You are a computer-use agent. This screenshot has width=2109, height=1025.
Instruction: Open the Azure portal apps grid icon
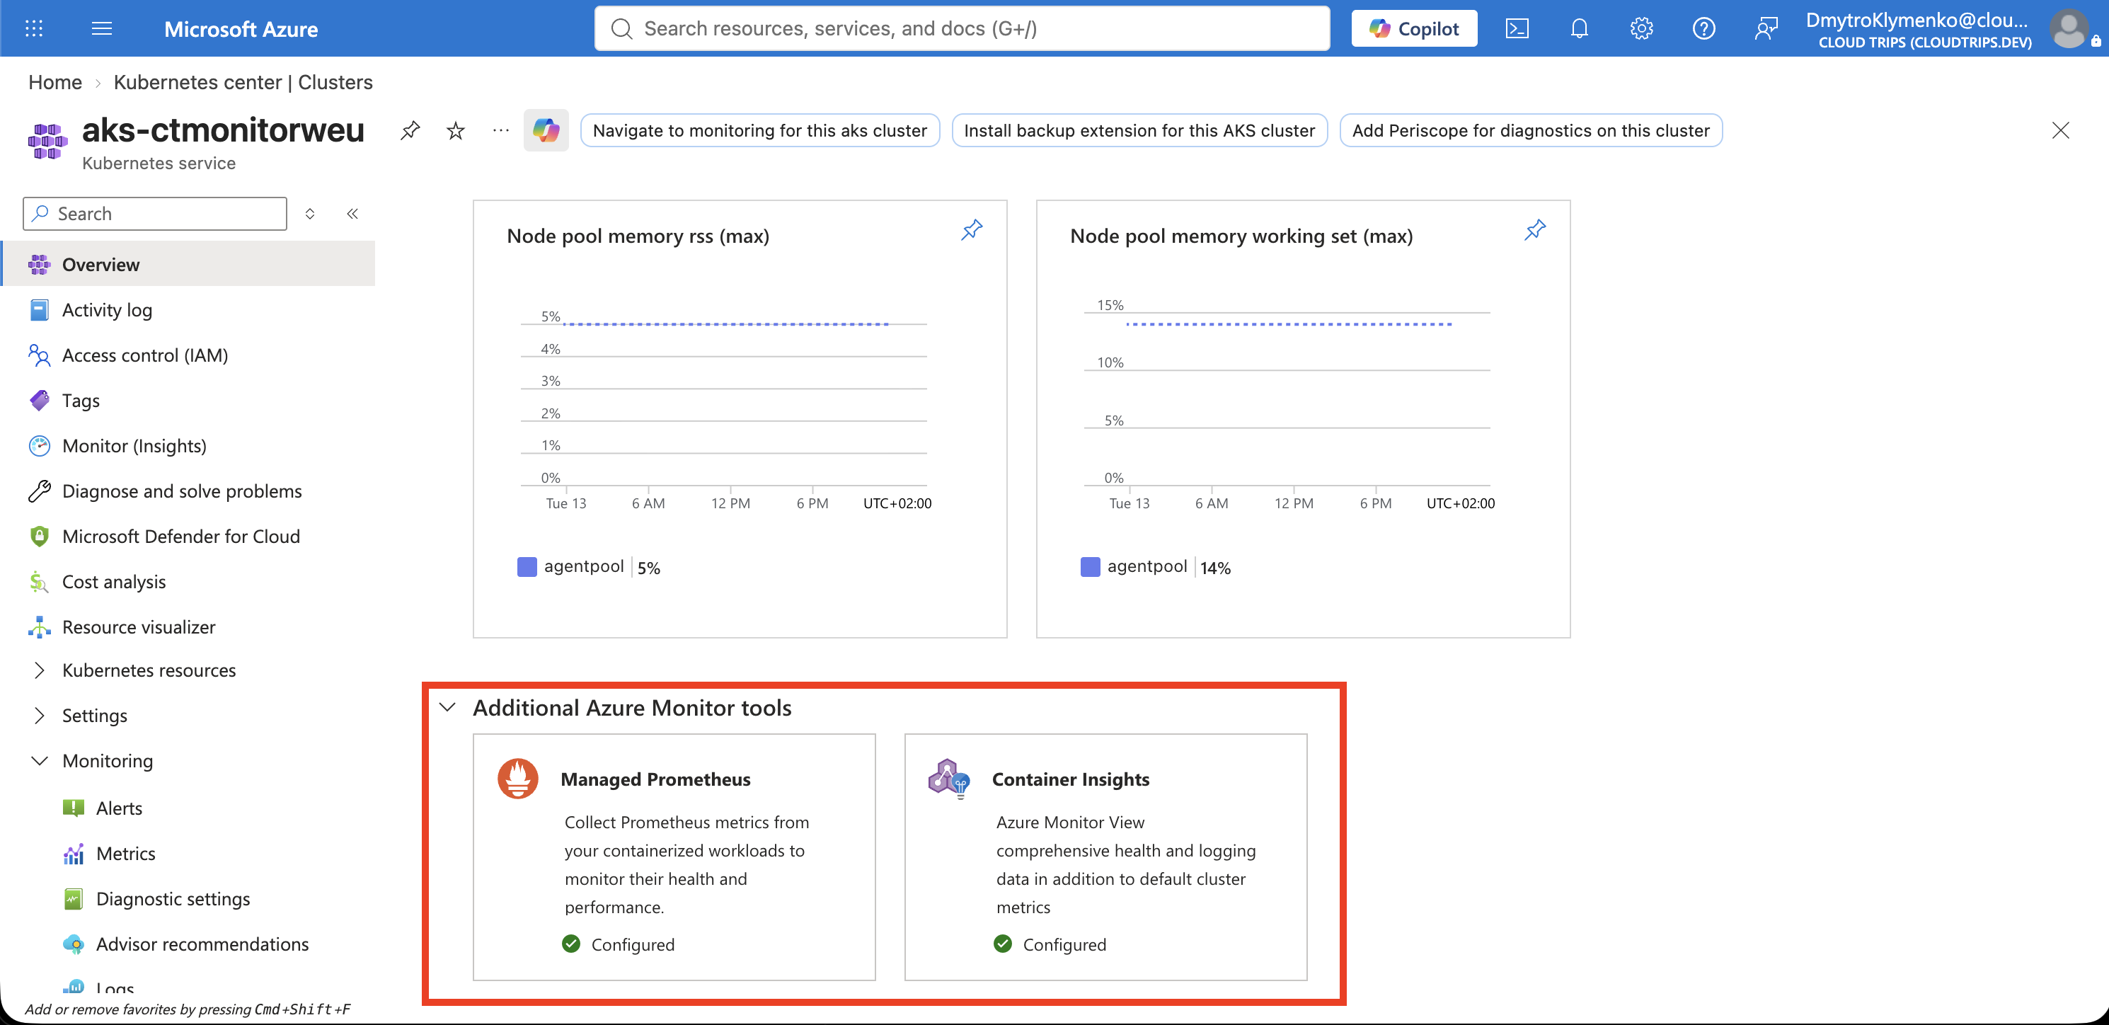pos(33,28)
